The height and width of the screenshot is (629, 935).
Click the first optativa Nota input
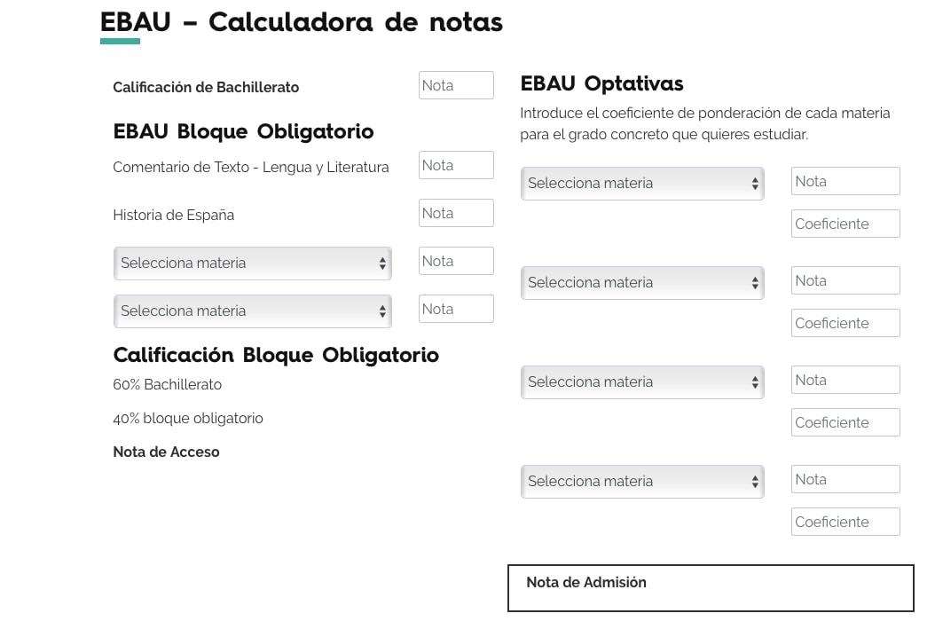coord(845,181)
